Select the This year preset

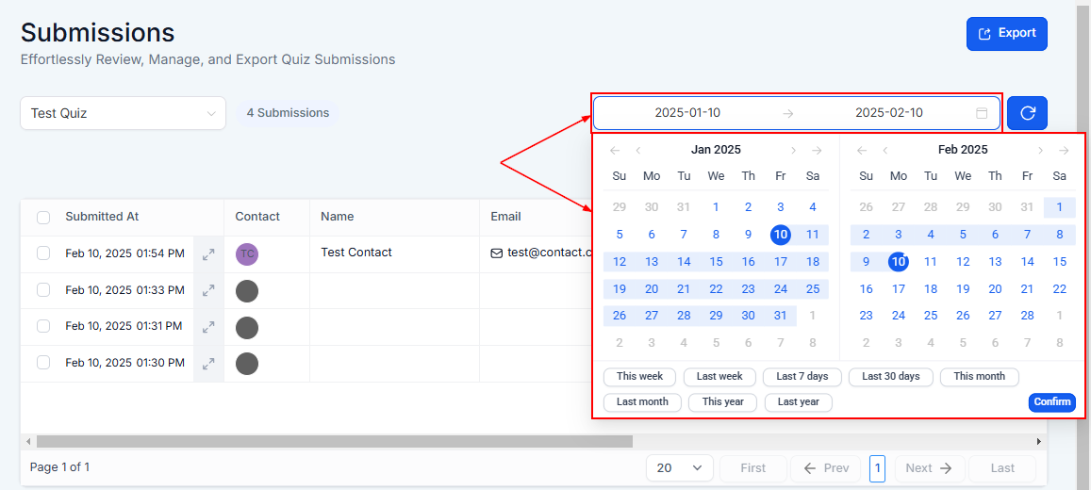pos(722,401)
